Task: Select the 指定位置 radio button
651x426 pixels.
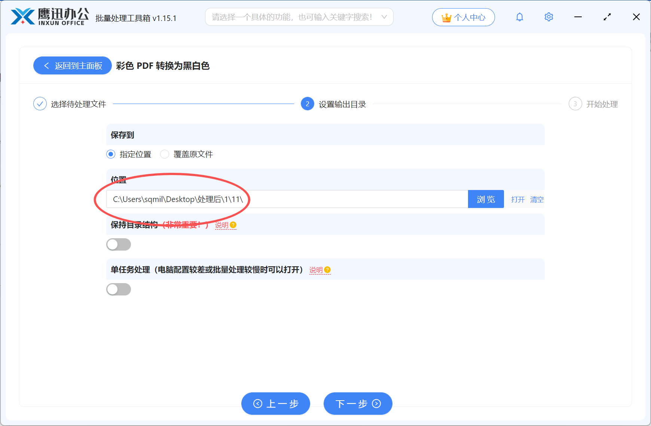Action: pos(111,154)
